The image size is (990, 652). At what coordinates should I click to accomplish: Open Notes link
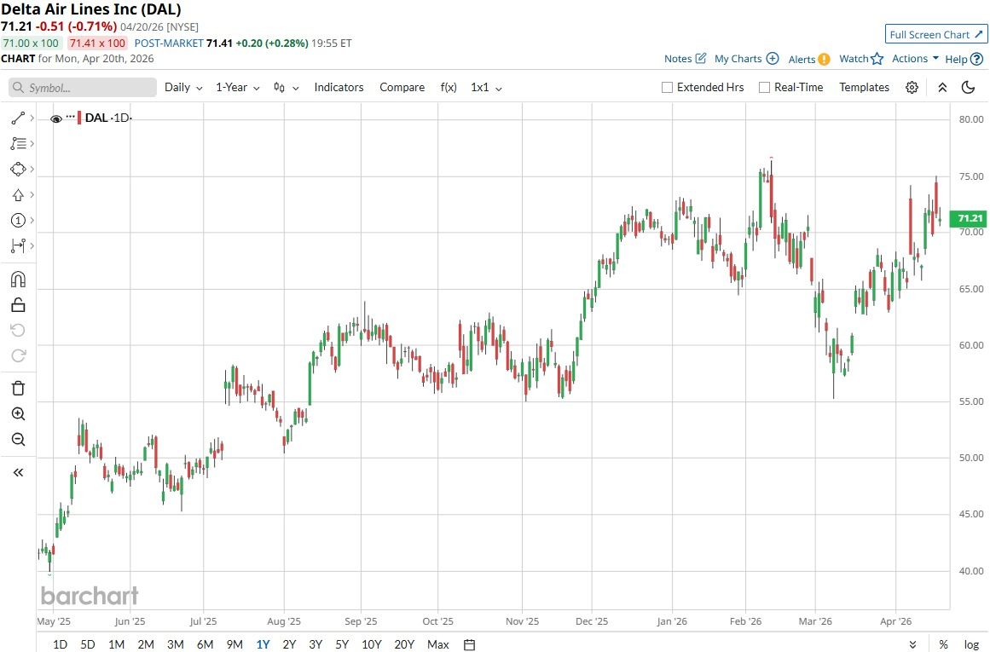click(685, 59)
